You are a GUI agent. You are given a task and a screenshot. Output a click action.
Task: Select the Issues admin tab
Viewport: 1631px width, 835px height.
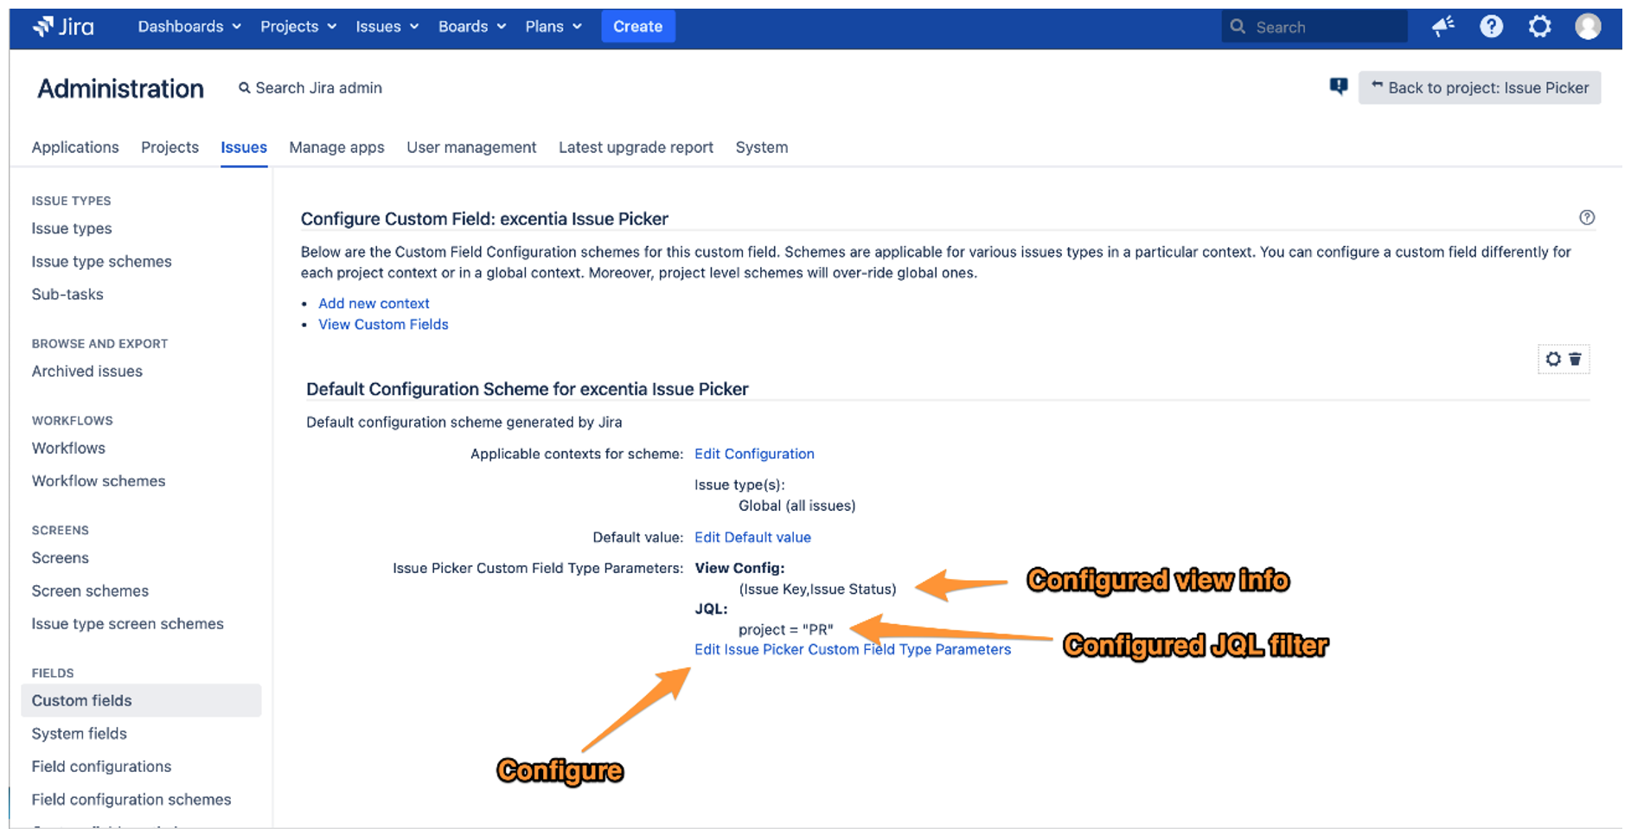pos(244,148)
